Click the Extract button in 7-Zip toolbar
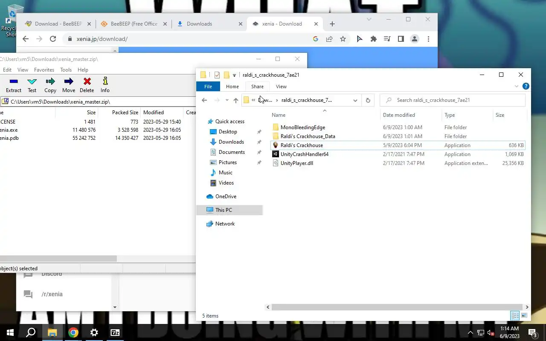The height and width of the screenshot is (341, 546). [x=14, y=85]
